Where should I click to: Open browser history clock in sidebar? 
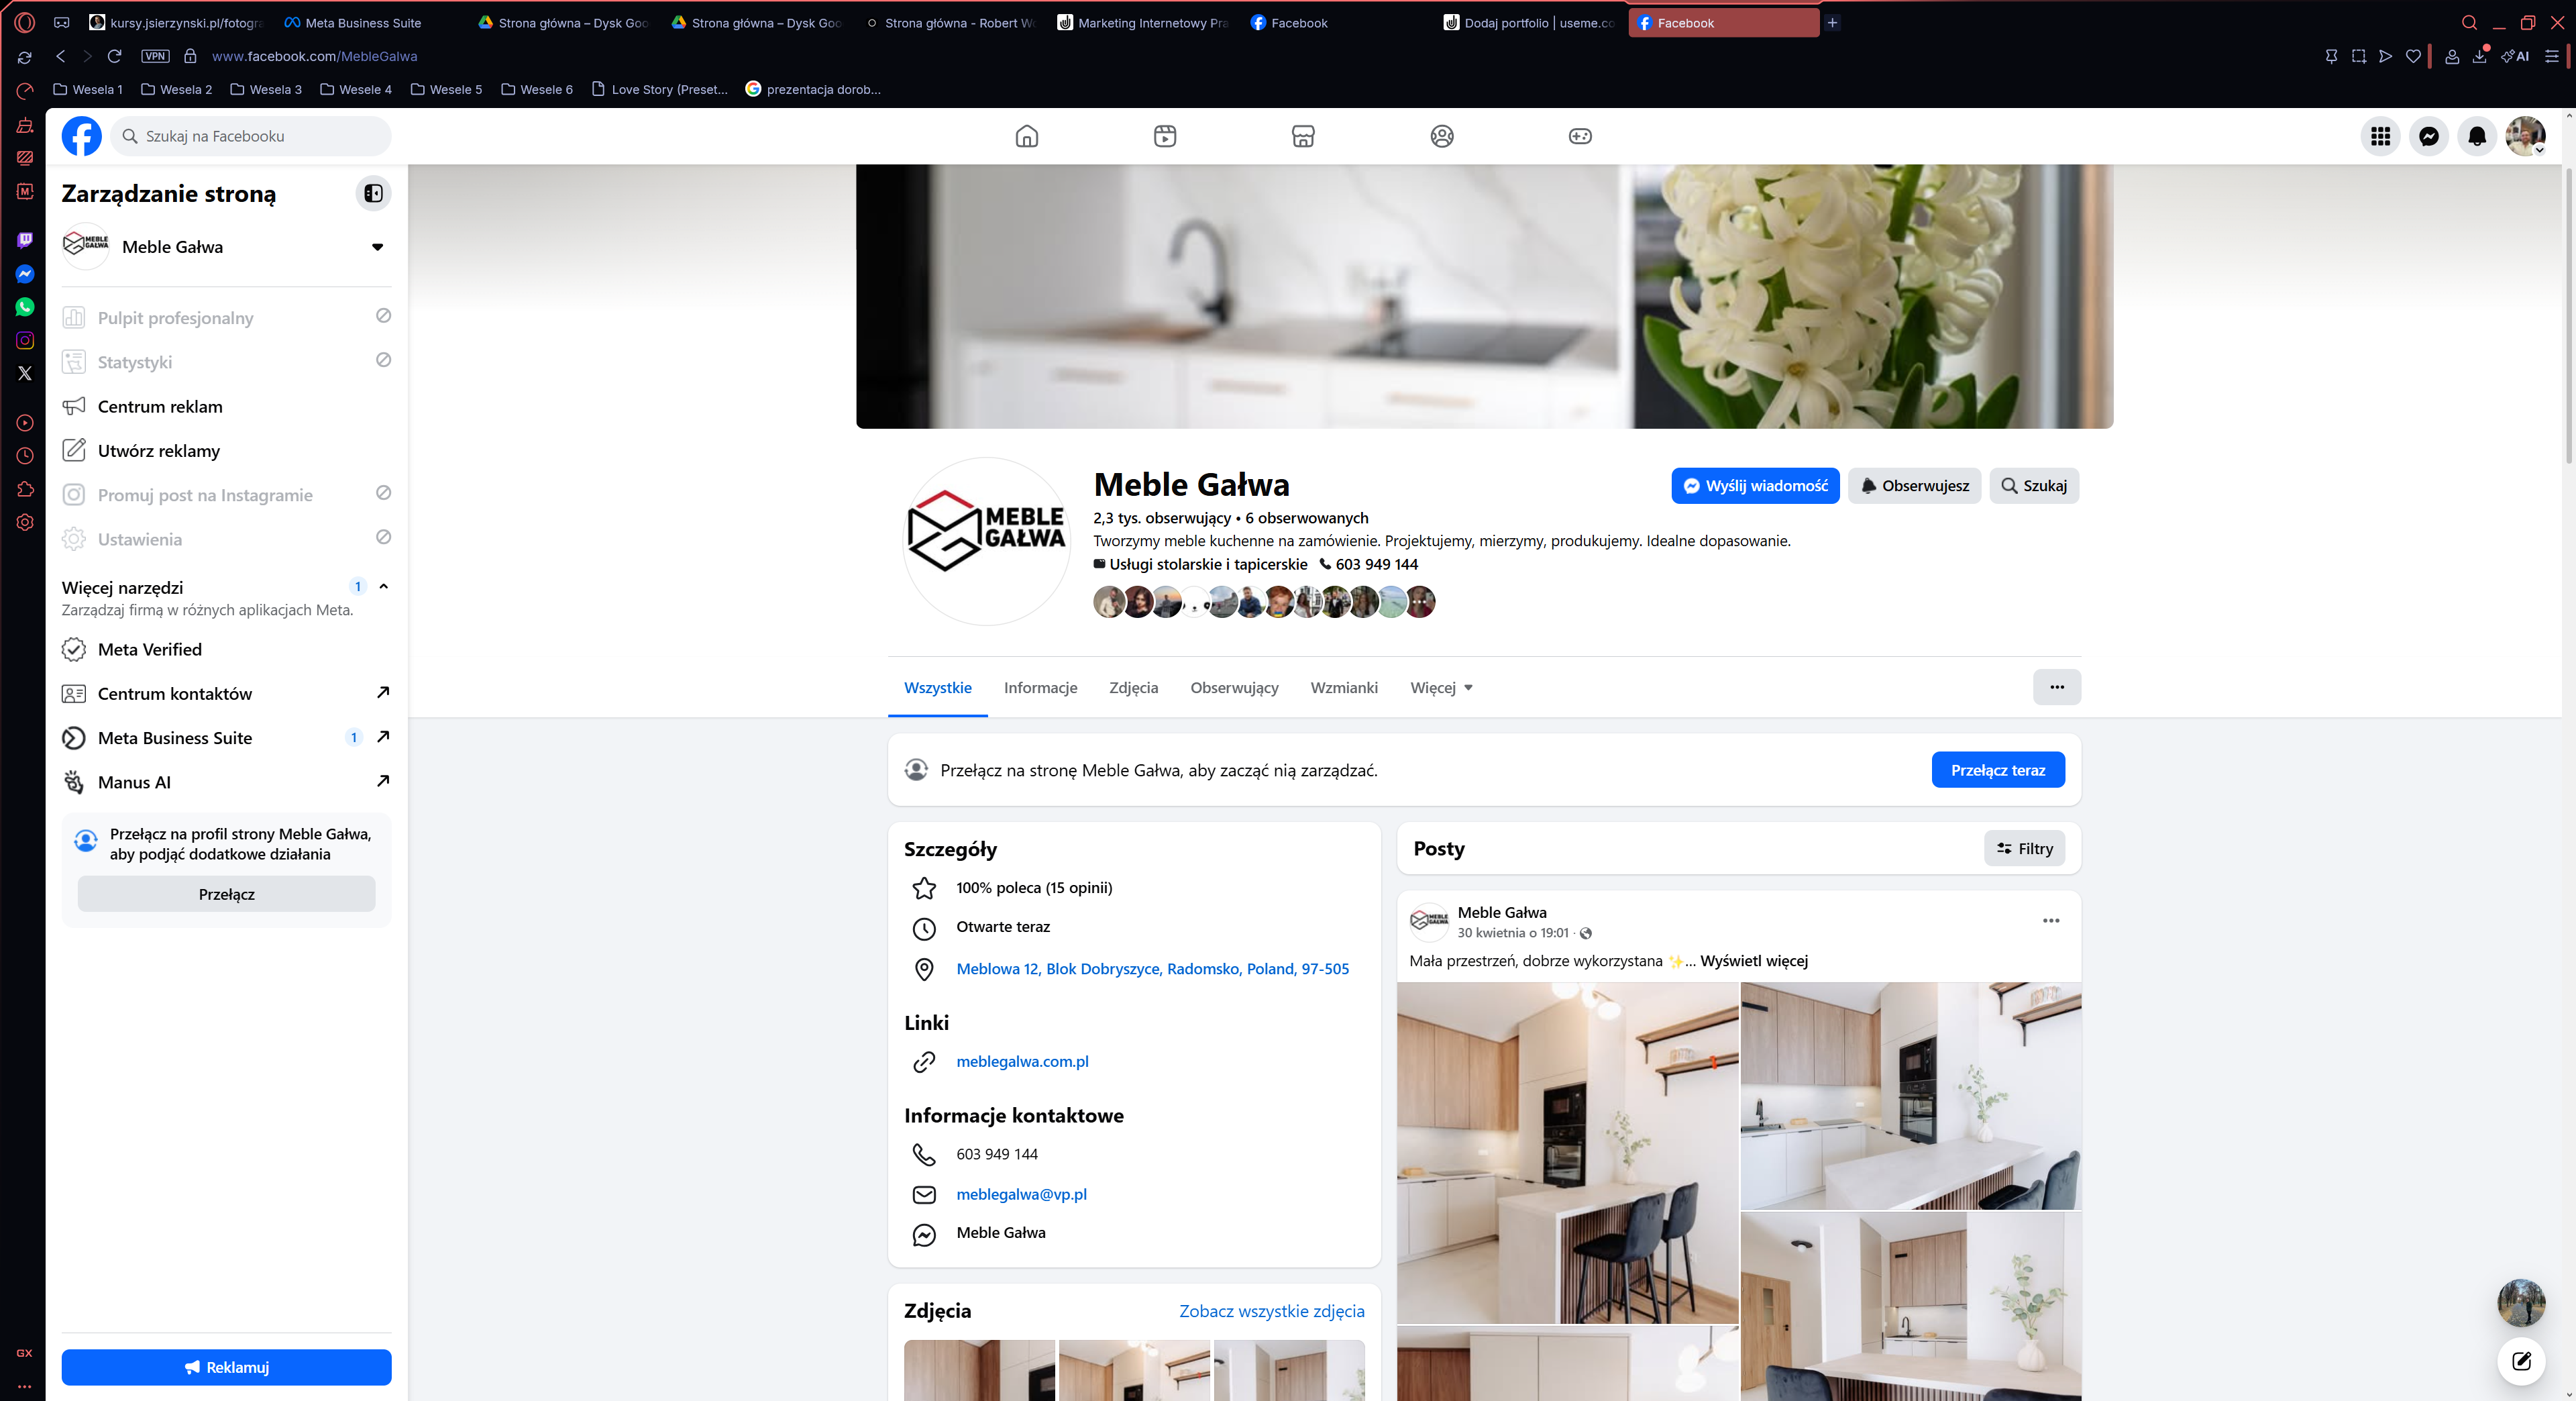(25, 456)
